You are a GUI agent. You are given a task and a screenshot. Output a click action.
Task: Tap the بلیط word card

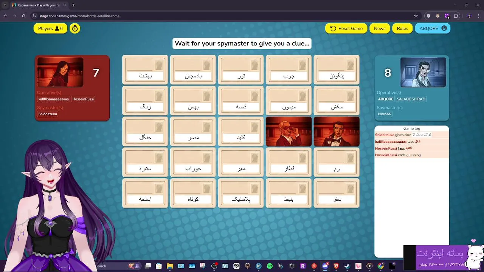289,193
